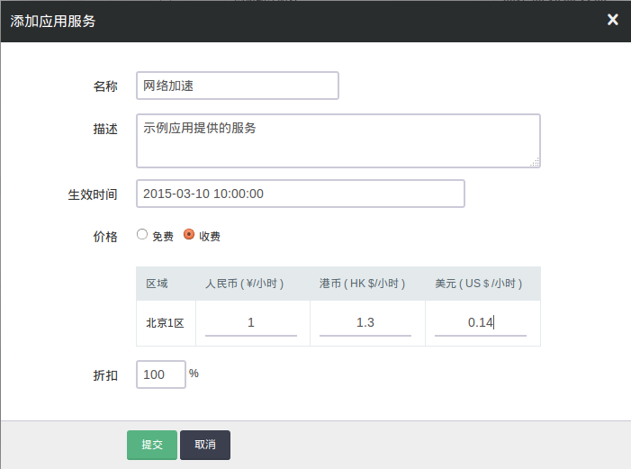Click the 港币 price input showing 1.3
The width and height of the screenshot is (631, 469).
tap(365, 322)
